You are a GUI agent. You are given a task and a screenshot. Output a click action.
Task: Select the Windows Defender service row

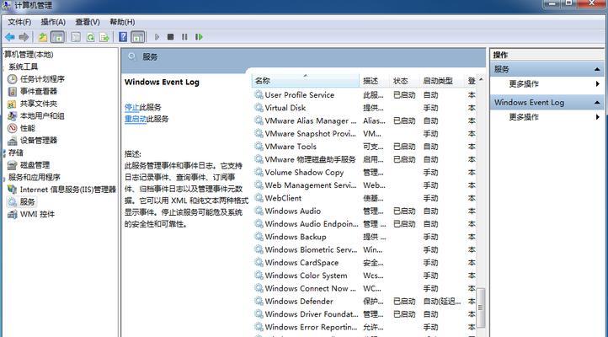[365, 302]
